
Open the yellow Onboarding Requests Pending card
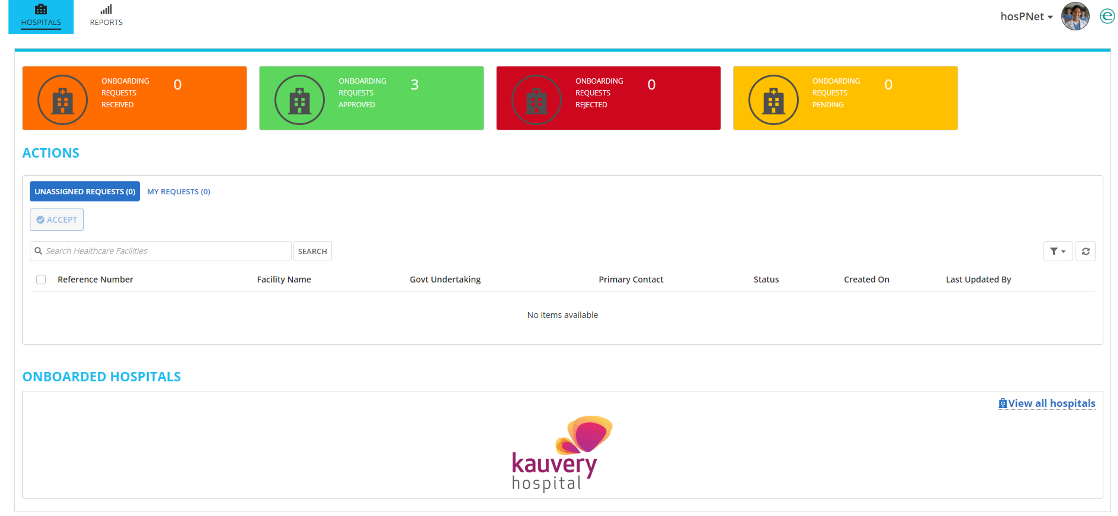click(x=845, y=98)
